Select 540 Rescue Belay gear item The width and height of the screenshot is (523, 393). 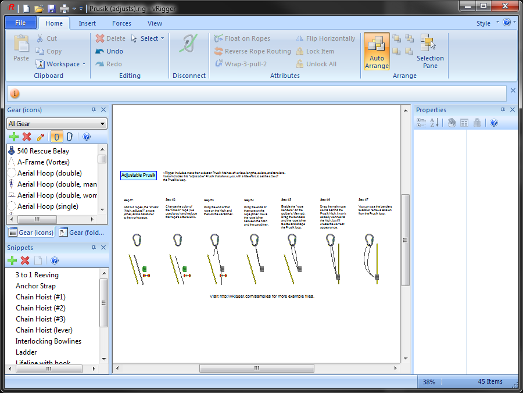tap(43, 151)
